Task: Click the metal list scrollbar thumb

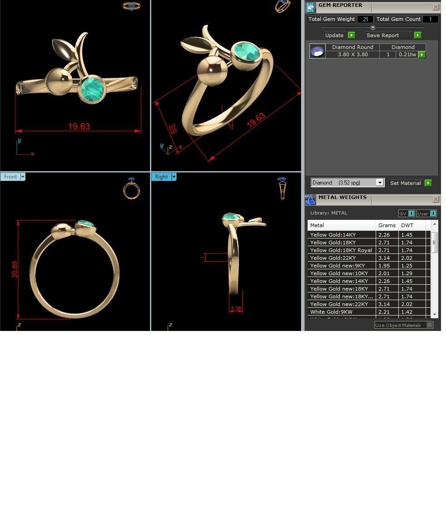Action: click(434, 243)
